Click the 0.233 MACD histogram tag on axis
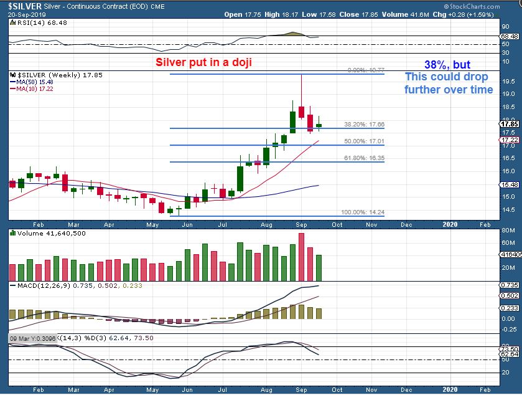Image resolution: width=522 pixels, height=395 pixels. click(510, 308)
